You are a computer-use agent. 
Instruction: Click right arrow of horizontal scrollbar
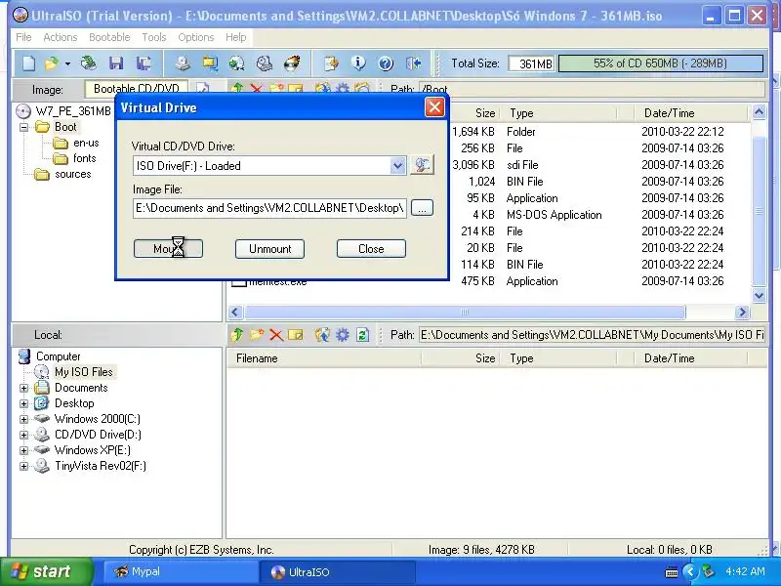(x=742, y=312)
